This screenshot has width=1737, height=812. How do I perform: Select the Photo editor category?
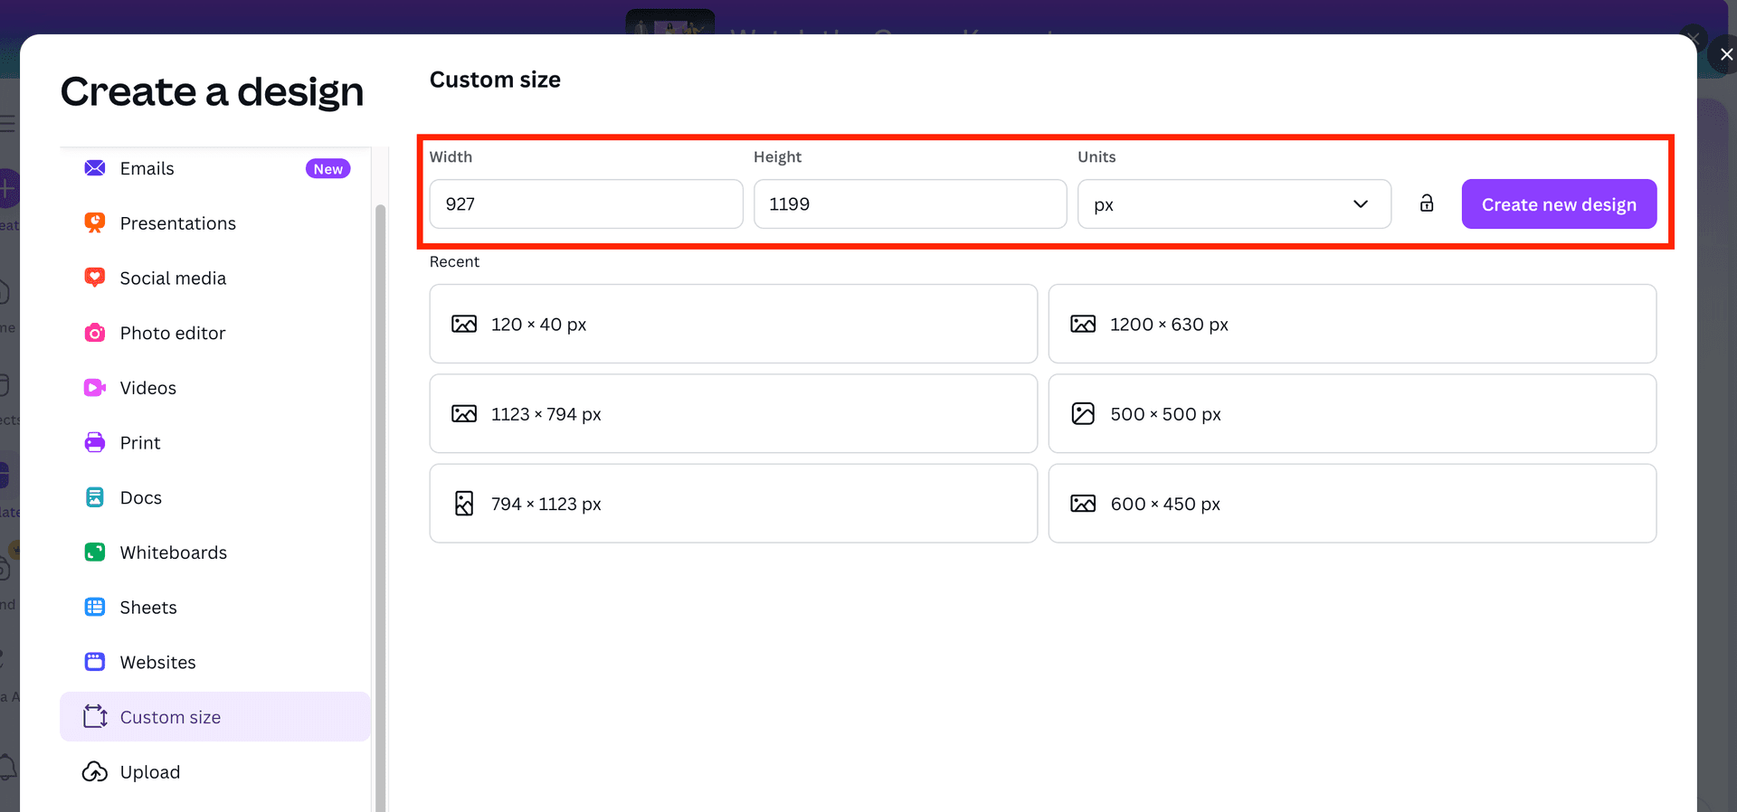[215, 333]
